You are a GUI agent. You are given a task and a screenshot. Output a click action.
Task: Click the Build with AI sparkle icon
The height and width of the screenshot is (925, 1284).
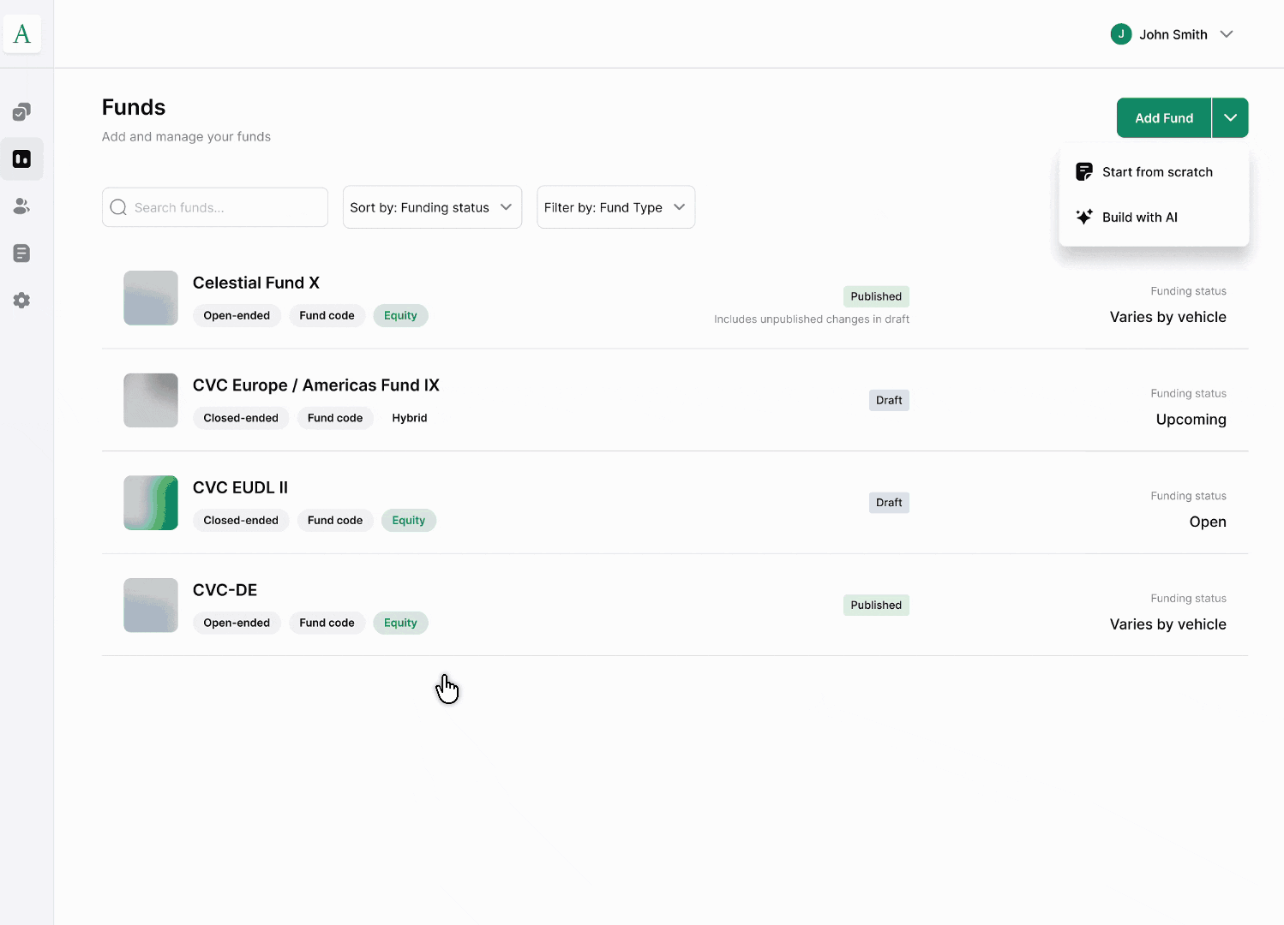1084,217
